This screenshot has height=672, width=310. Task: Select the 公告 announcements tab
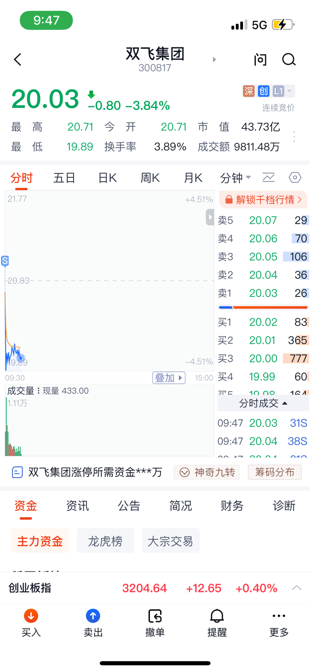(x=129, y=506)
